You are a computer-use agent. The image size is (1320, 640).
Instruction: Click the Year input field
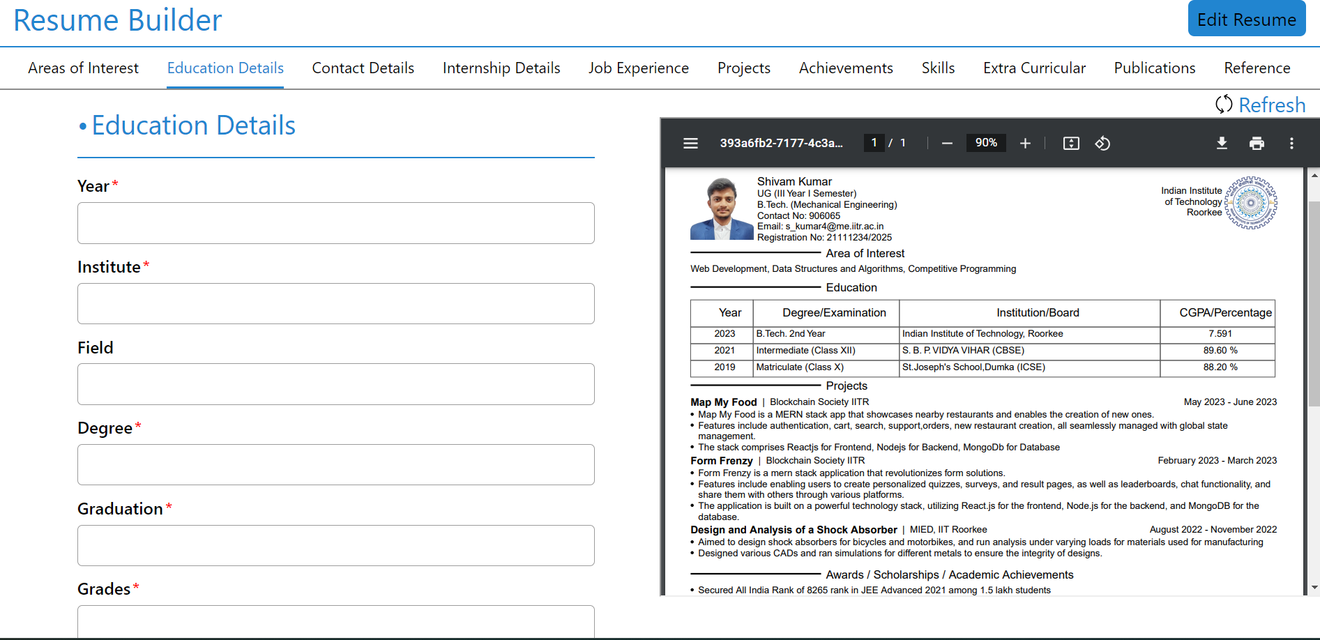pyautogui.click(x=336, y=223)
